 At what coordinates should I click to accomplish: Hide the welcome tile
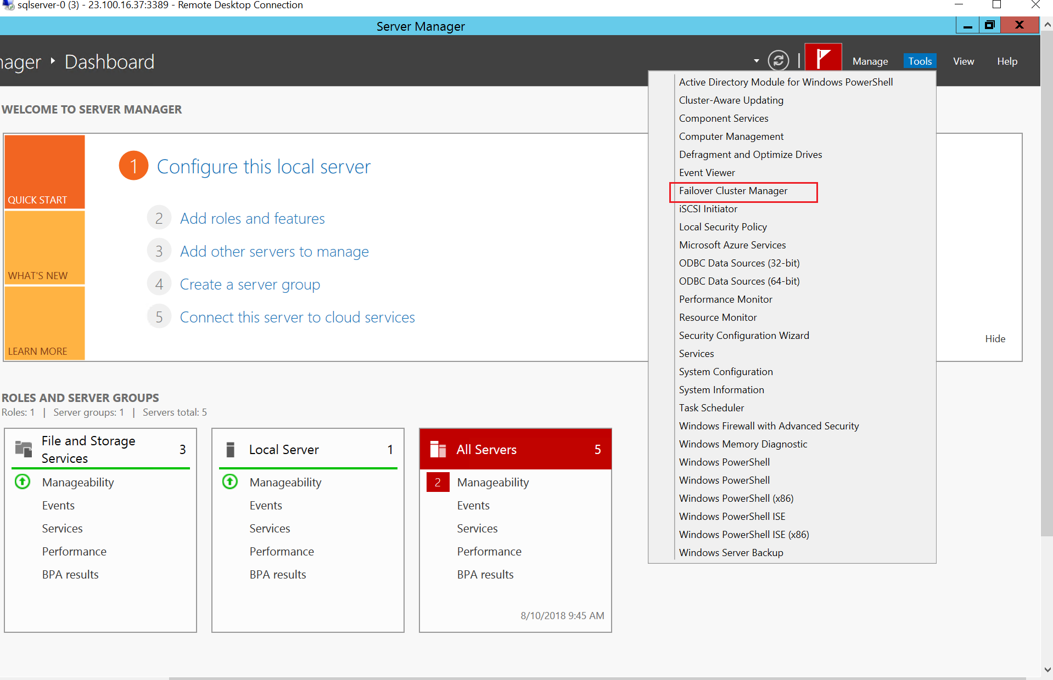point(994,339)
